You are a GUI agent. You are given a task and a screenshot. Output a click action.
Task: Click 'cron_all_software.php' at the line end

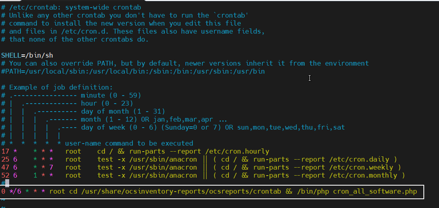coord(375,192)
